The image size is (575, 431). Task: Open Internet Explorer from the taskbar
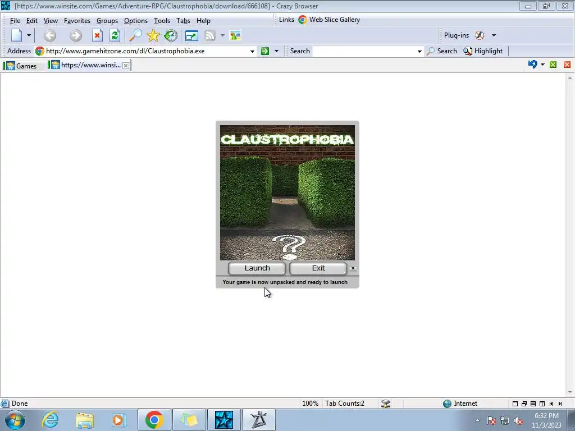[50, 420]
